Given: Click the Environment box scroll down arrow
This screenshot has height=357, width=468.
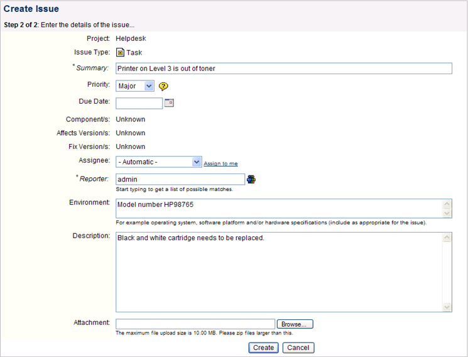Looking at the screenshot, I should pos(447,213).
